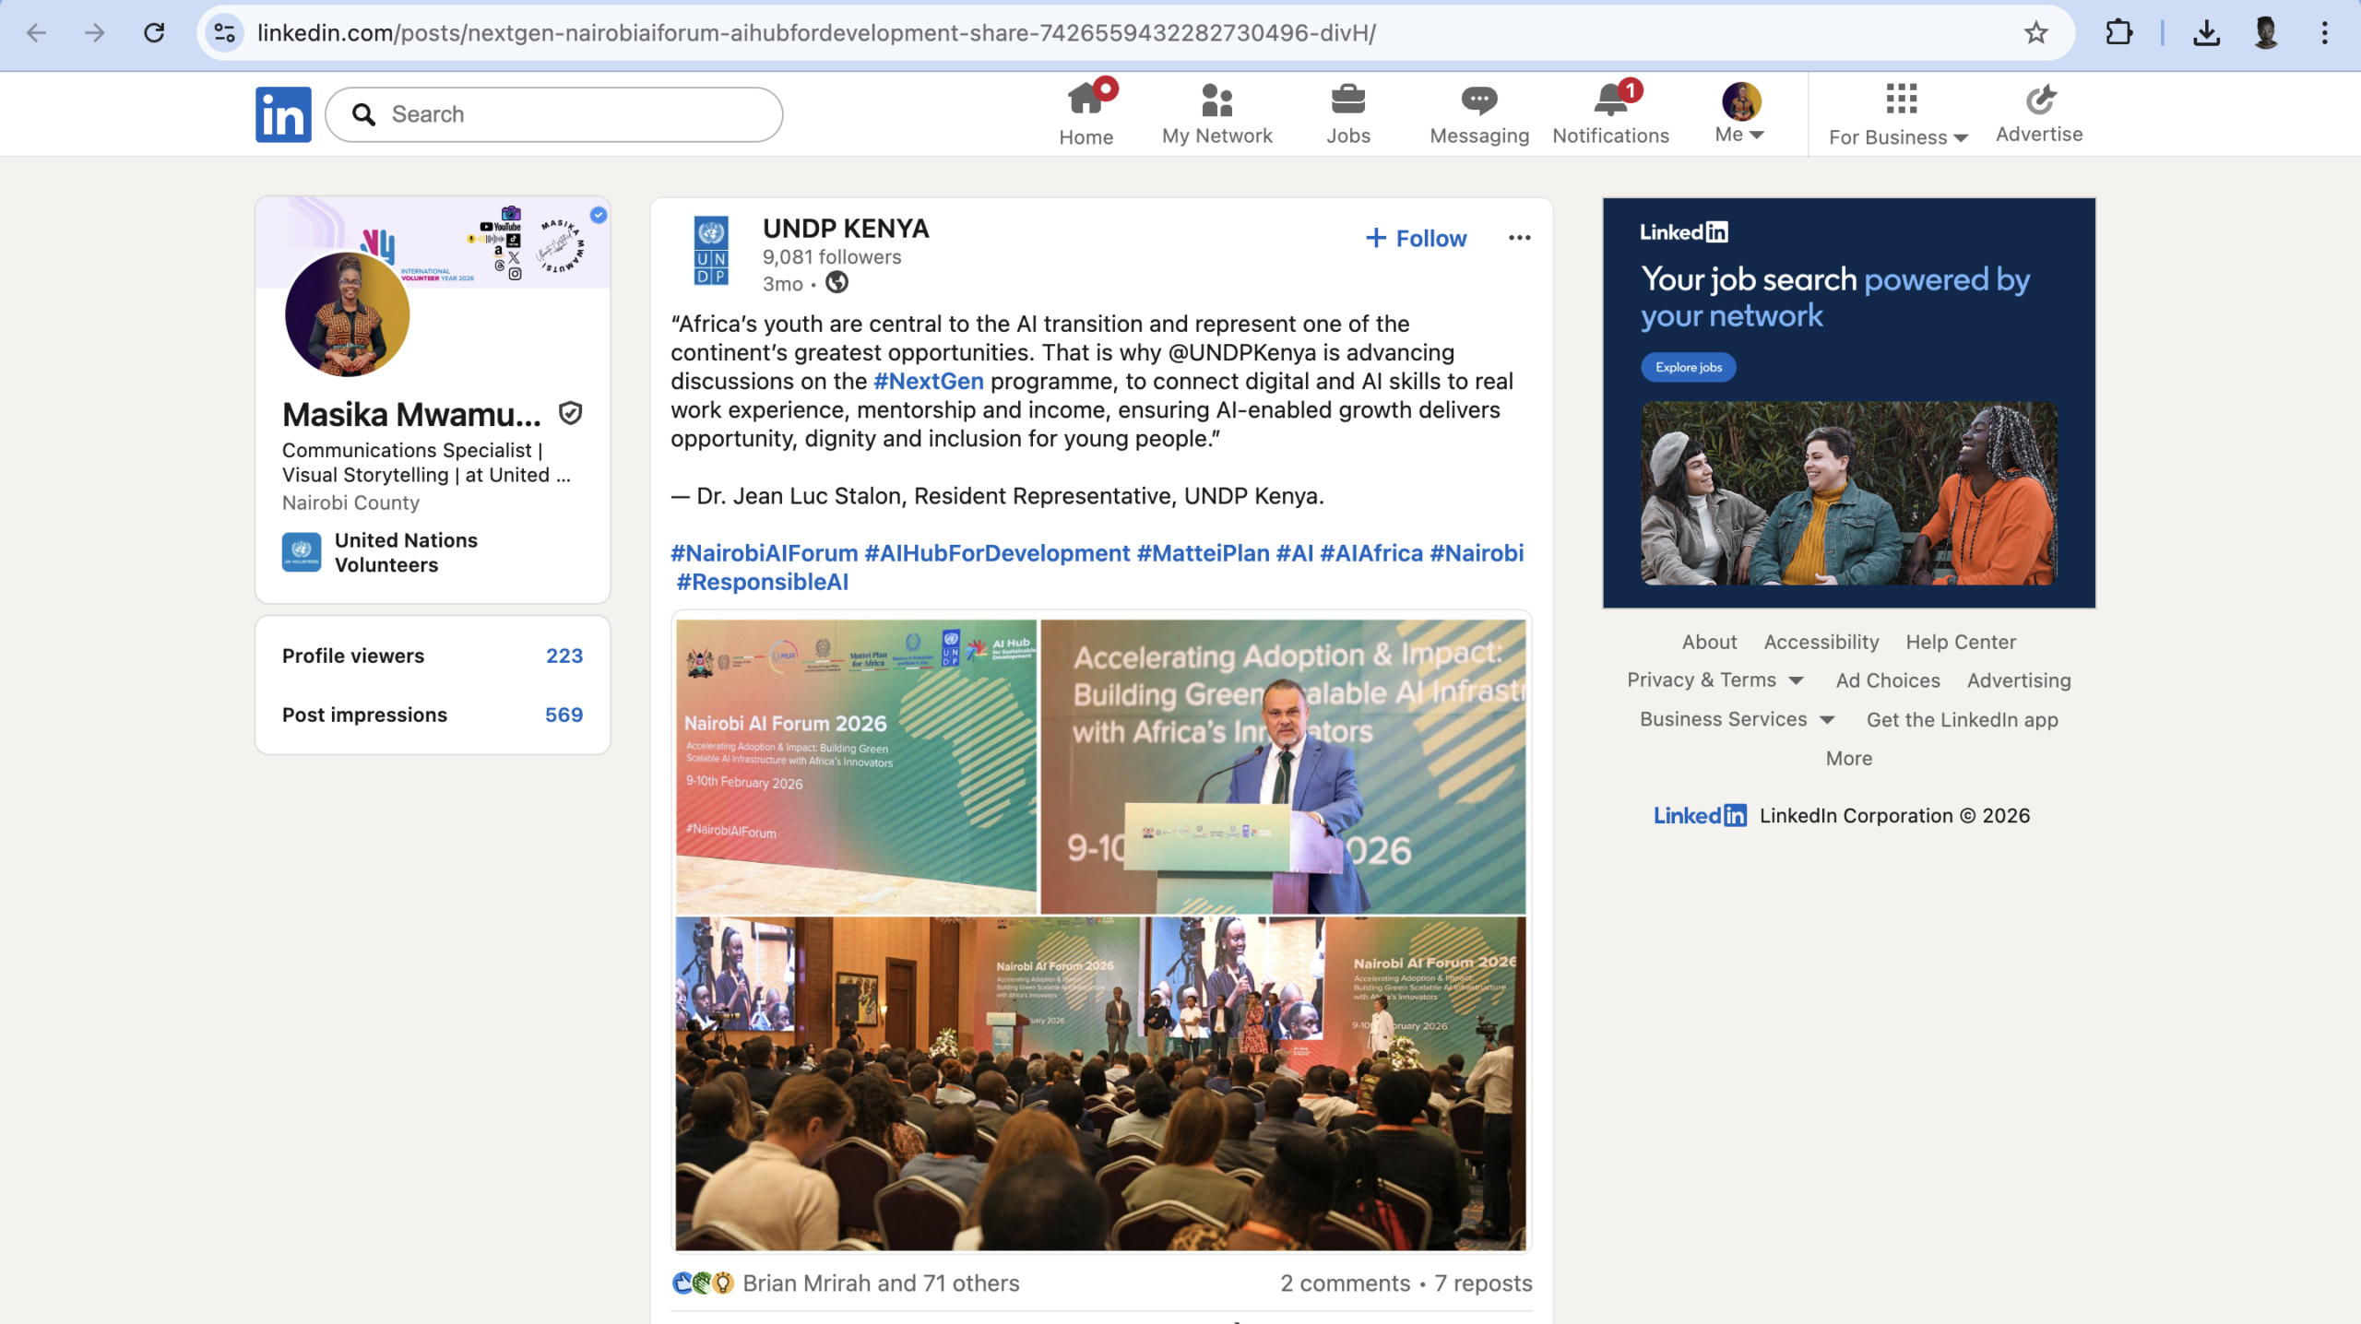Open the Chrome profile avatar
Image resolution: width=2361 pixels, height=1324 pixels.
pyautogui.click(x=2265, y=33)
